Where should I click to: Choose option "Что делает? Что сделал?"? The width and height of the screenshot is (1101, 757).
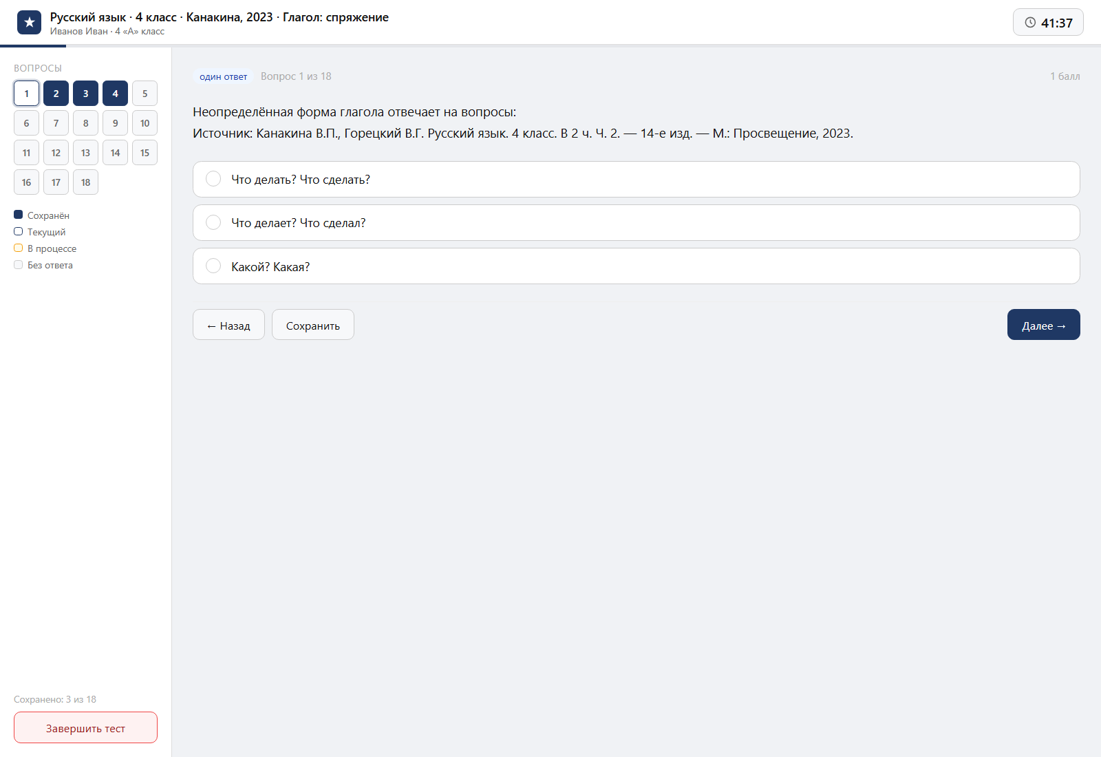636,222
